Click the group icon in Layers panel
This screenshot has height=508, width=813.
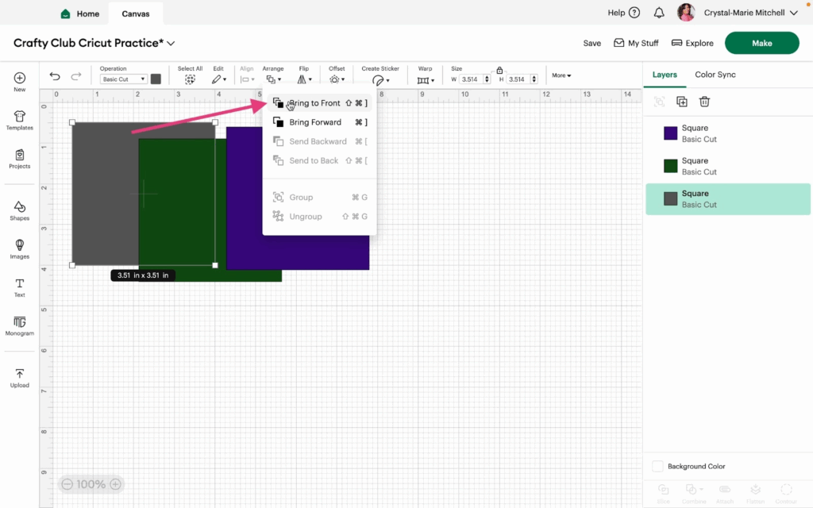coord(660,102)
